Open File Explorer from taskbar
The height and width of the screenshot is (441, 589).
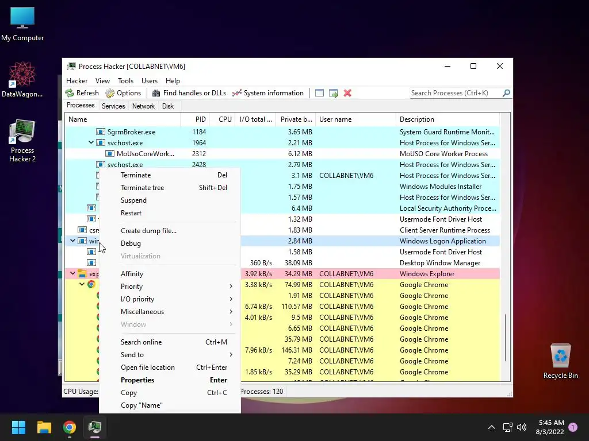(44, 427)
